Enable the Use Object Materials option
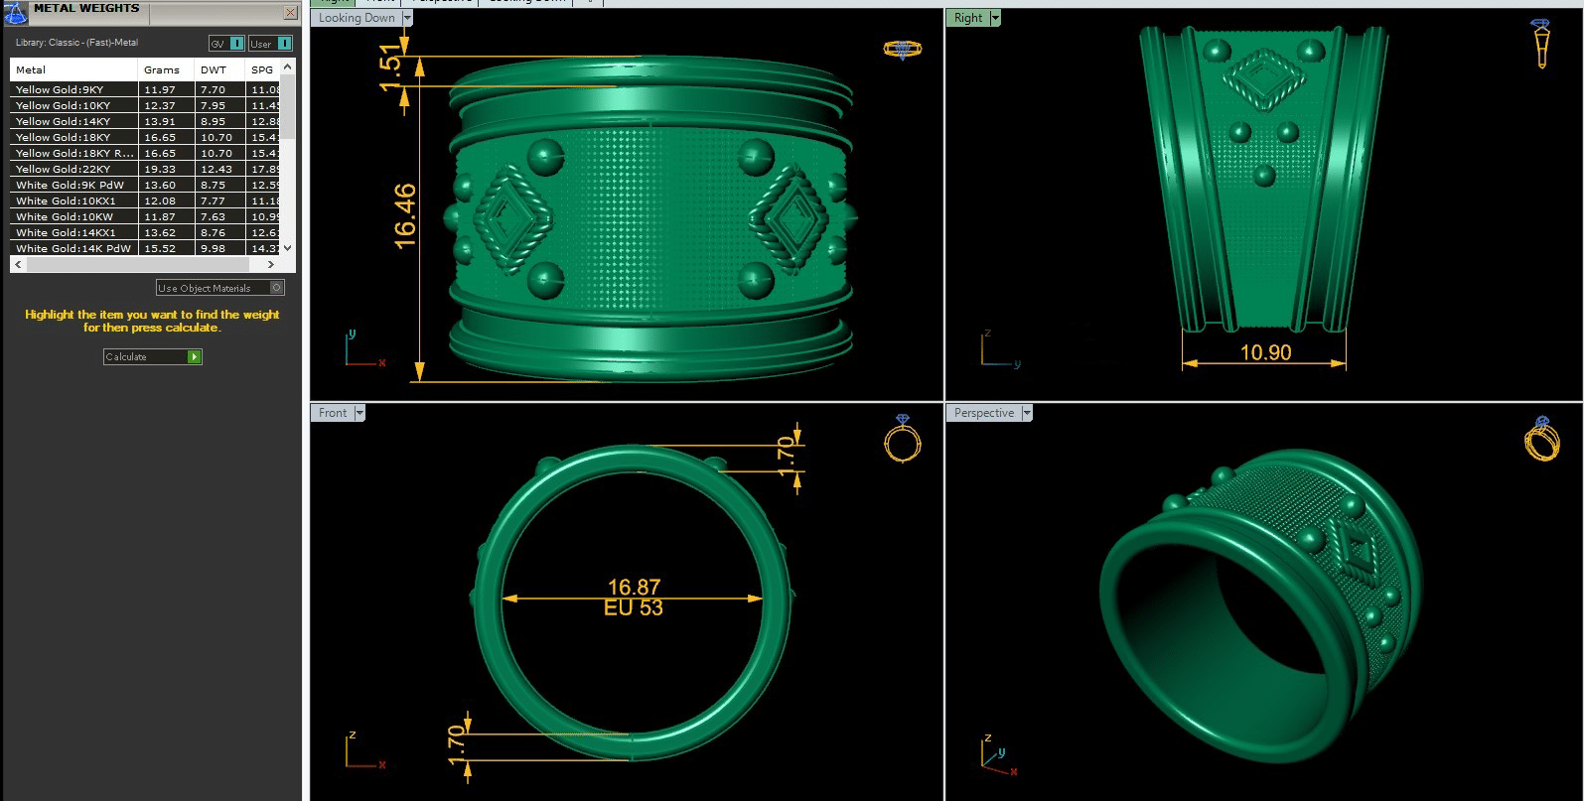This screenshot has height=801, width=1584. coord(220,288)
